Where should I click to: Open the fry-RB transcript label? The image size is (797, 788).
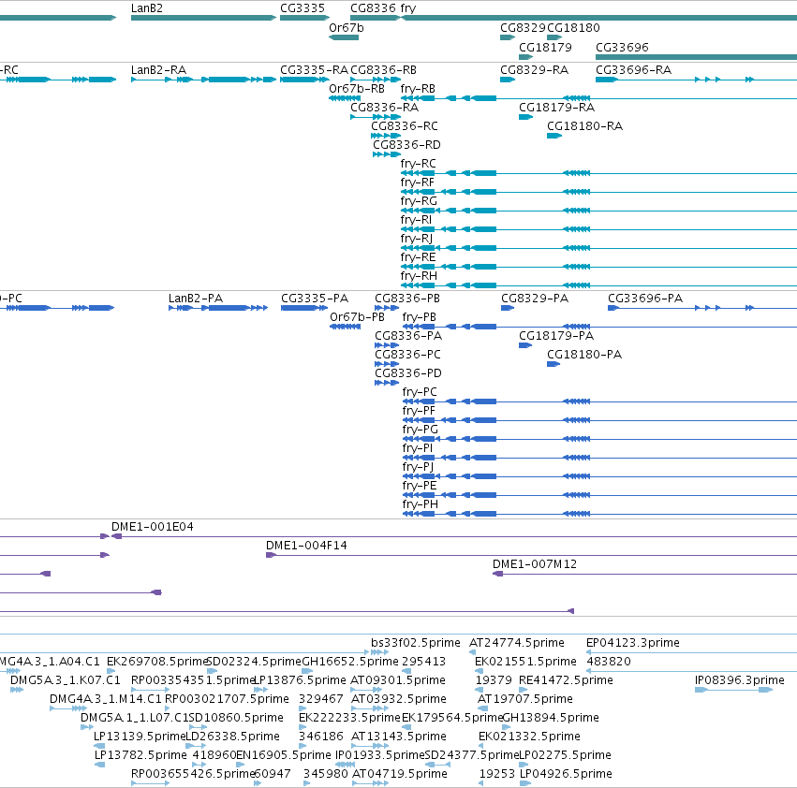pyautogui.click(x=418, y=89)
